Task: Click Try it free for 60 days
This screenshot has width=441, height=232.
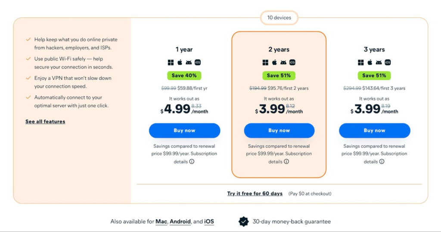Action: (255, 194)
